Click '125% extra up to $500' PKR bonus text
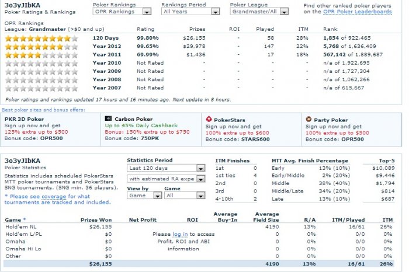This screenshot has width=409, height=272. pos(36,132)
